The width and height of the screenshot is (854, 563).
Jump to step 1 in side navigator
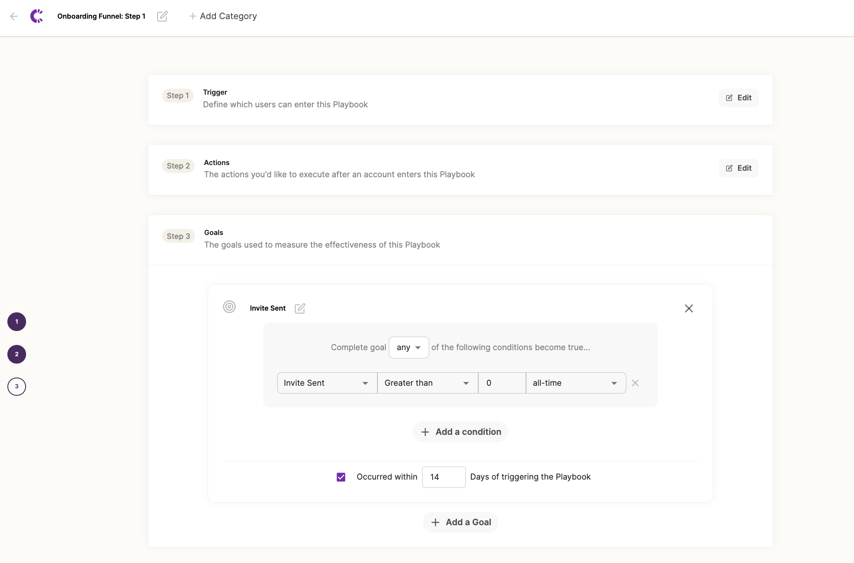click(17, 322)
